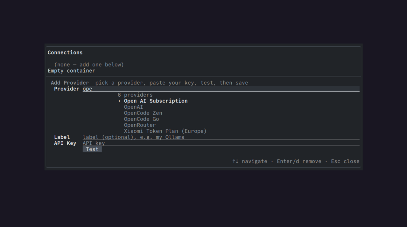Click the Test button
This screenshot has width=407, height=227.
(x=92, y=149)
